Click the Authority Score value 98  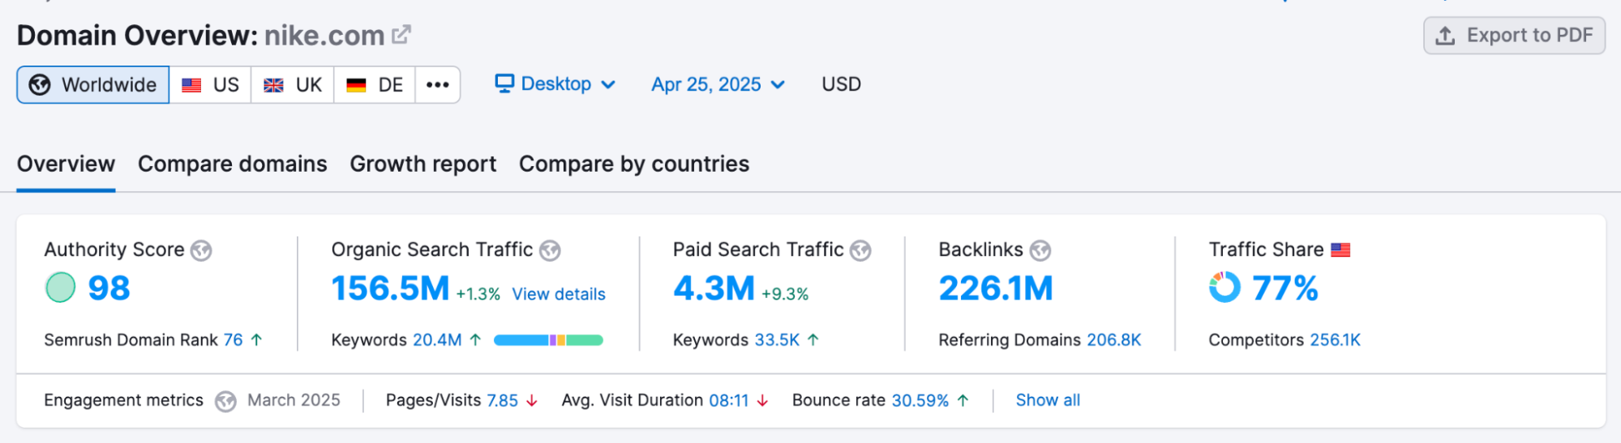click(x=109, y=288)
